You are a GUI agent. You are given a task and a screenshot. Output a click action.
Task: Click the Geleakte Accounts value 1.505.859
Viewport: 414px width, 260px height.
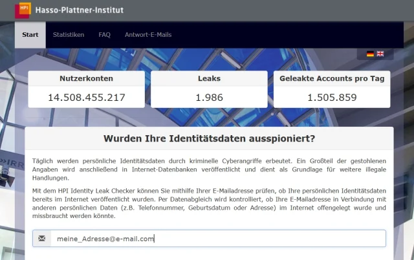coord(332,98)
